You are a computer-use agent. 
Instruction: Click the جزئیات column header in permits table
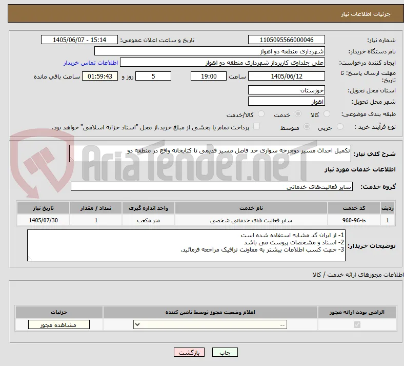pos(59,312)
